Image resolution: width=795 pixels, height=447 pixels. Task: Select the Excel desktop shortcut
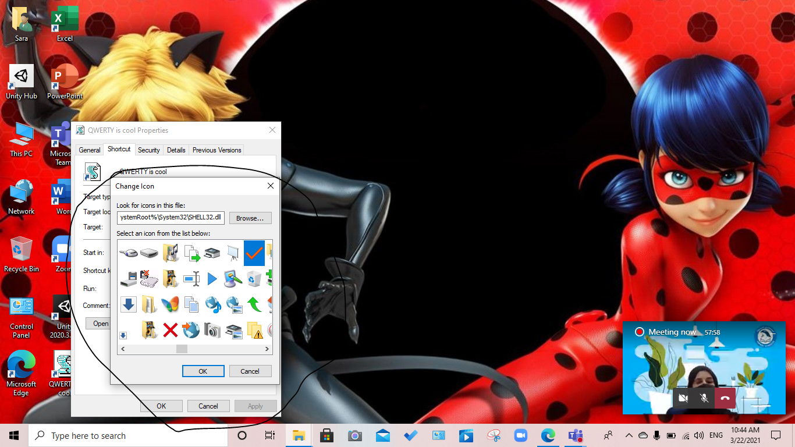tap(65, 24)
